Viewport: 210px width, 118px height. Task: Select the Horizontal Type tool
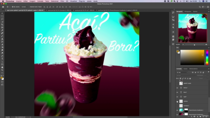point(2,59)
